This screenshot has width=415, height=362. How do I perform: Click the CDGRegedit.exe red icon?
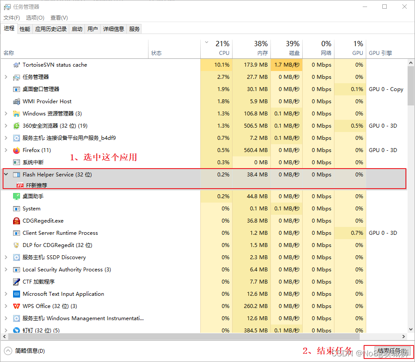tap(17, 220)
